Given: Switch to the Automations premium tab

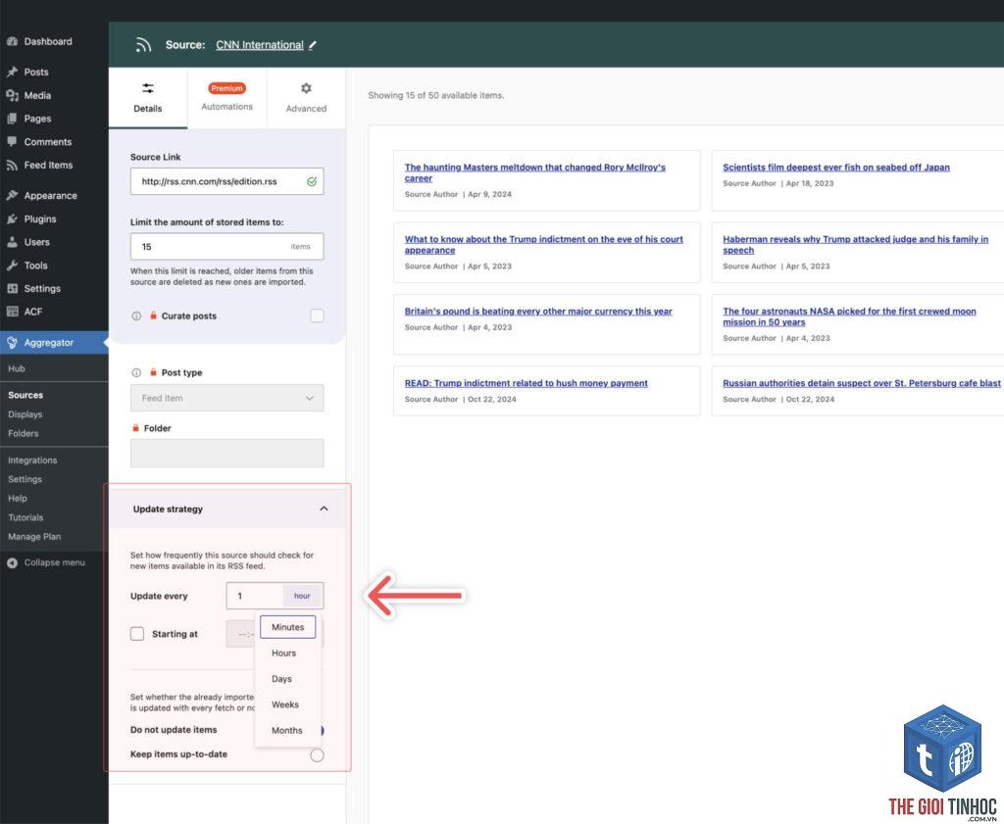Looking at the screenshot, I should (227, 98).
